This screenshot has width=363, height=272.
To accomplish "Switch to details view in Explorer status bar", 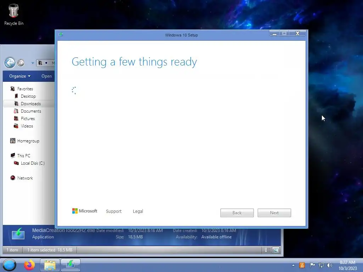I will point(268,250).
